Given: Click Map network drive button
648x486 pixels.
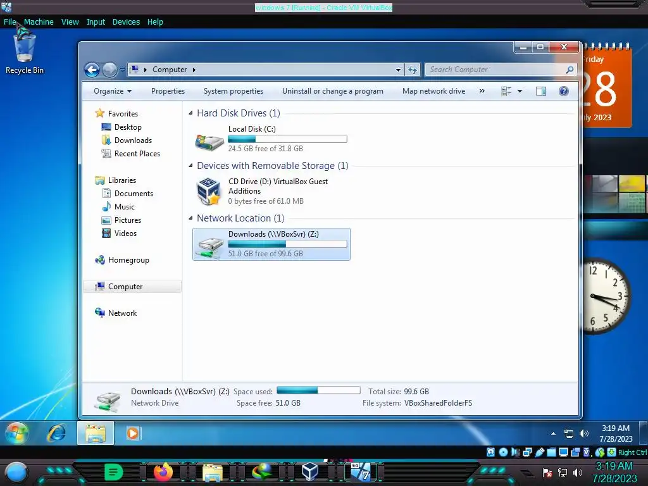Looking at the screenshot, I should coord(433,91).
